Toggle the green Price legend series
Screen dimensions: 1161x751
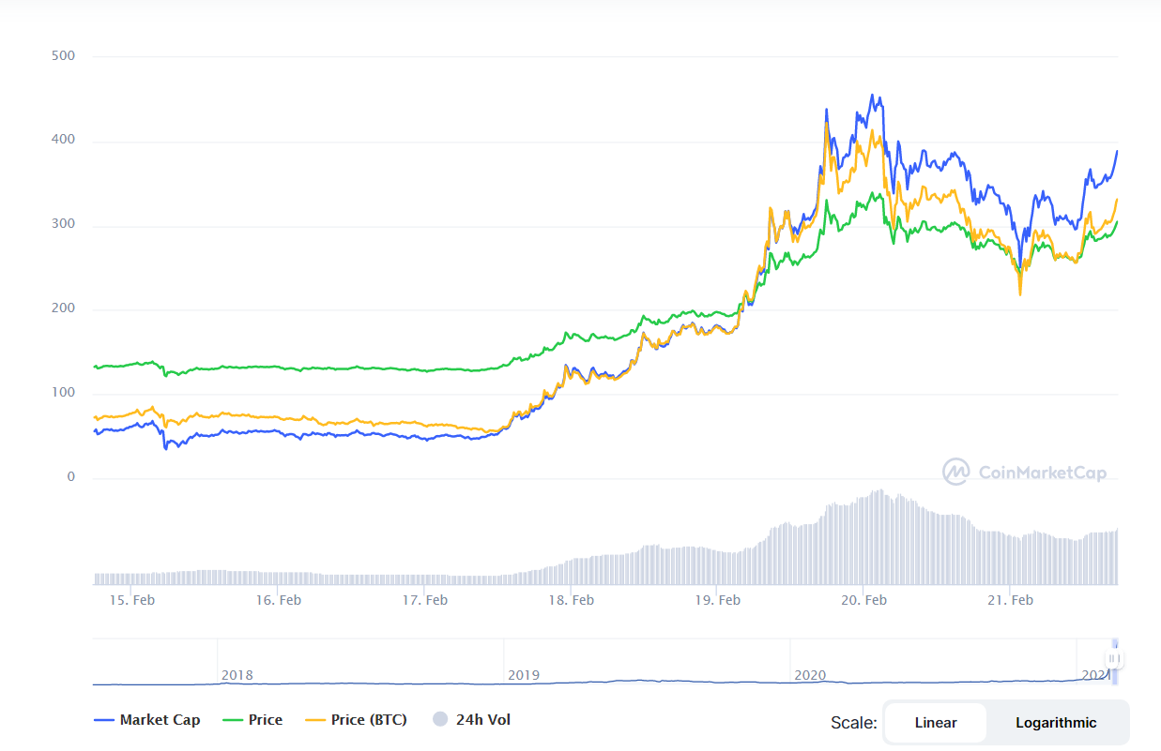point(252,720)
